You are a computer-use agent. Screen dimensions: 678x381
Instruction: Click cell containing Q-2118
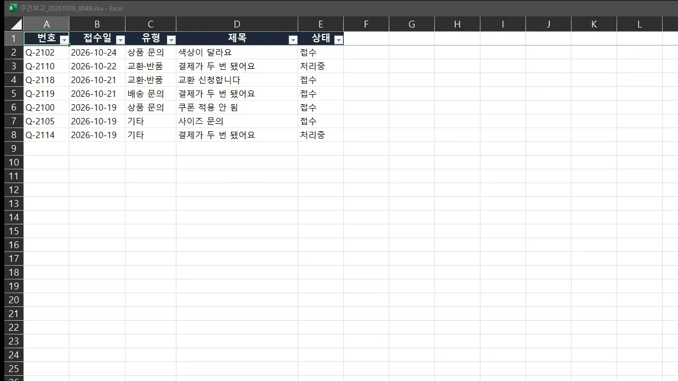tap(47, 80)
